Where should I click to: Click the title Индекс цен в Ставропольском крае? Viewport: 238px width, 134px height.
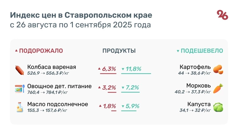click(81, 15)
